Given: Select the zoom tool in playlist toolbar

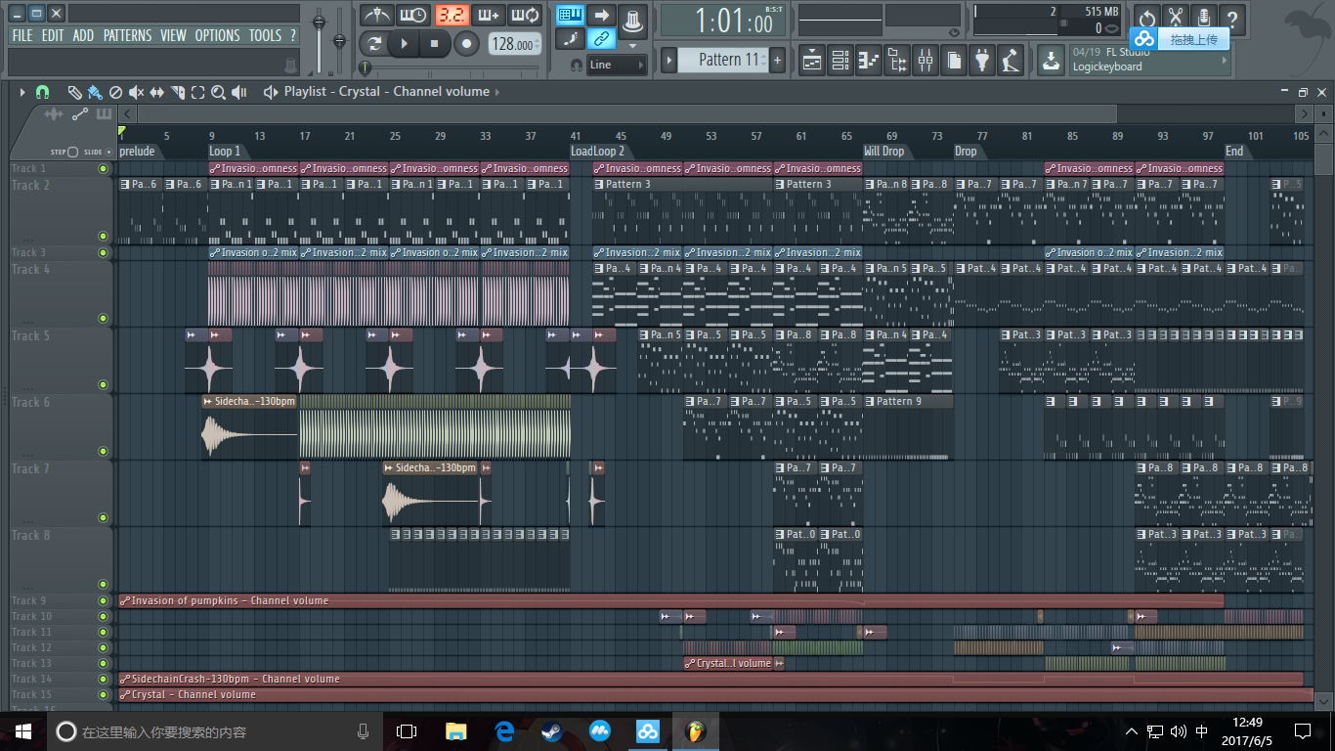Looking at the screenshot, I should (218, 92).
